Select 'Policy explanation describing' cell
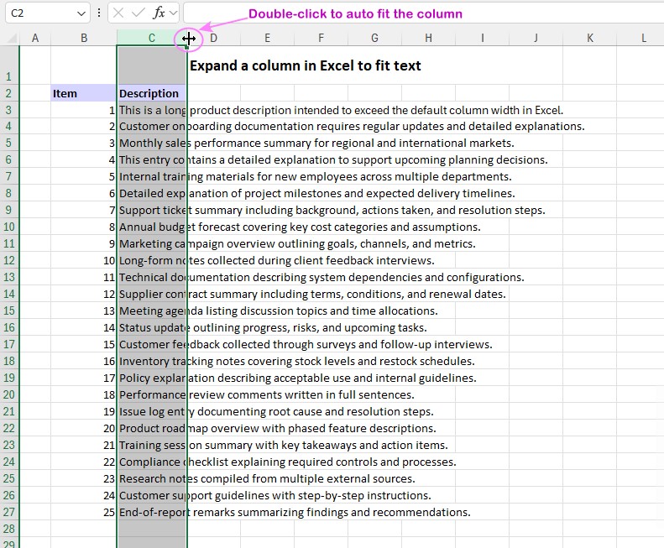Image resolution: width=664 pixels, height=548 pixels. click(152, 378)
